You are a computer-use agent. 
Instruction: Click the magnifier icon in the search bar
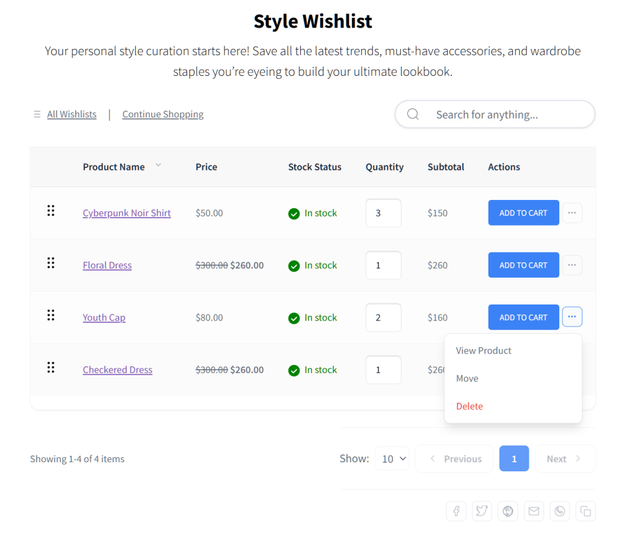coord(413,114)
